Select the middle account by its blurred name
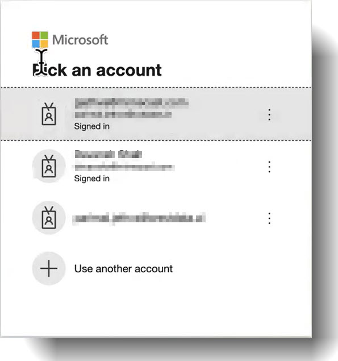 (108, 154)
